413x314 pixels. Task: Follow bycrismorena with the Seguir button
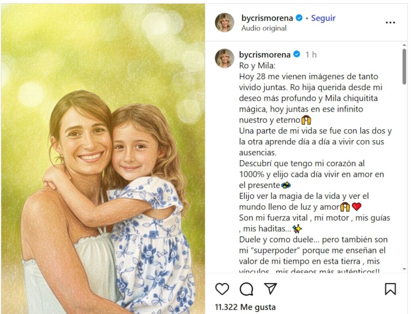point(323,18)
